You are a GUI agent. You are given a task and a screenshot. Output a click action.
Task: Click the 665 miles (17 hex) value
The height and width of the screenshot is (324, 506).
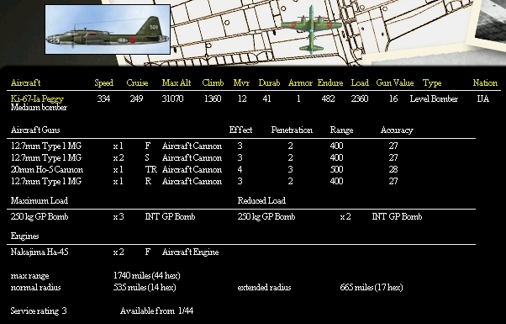372,287
